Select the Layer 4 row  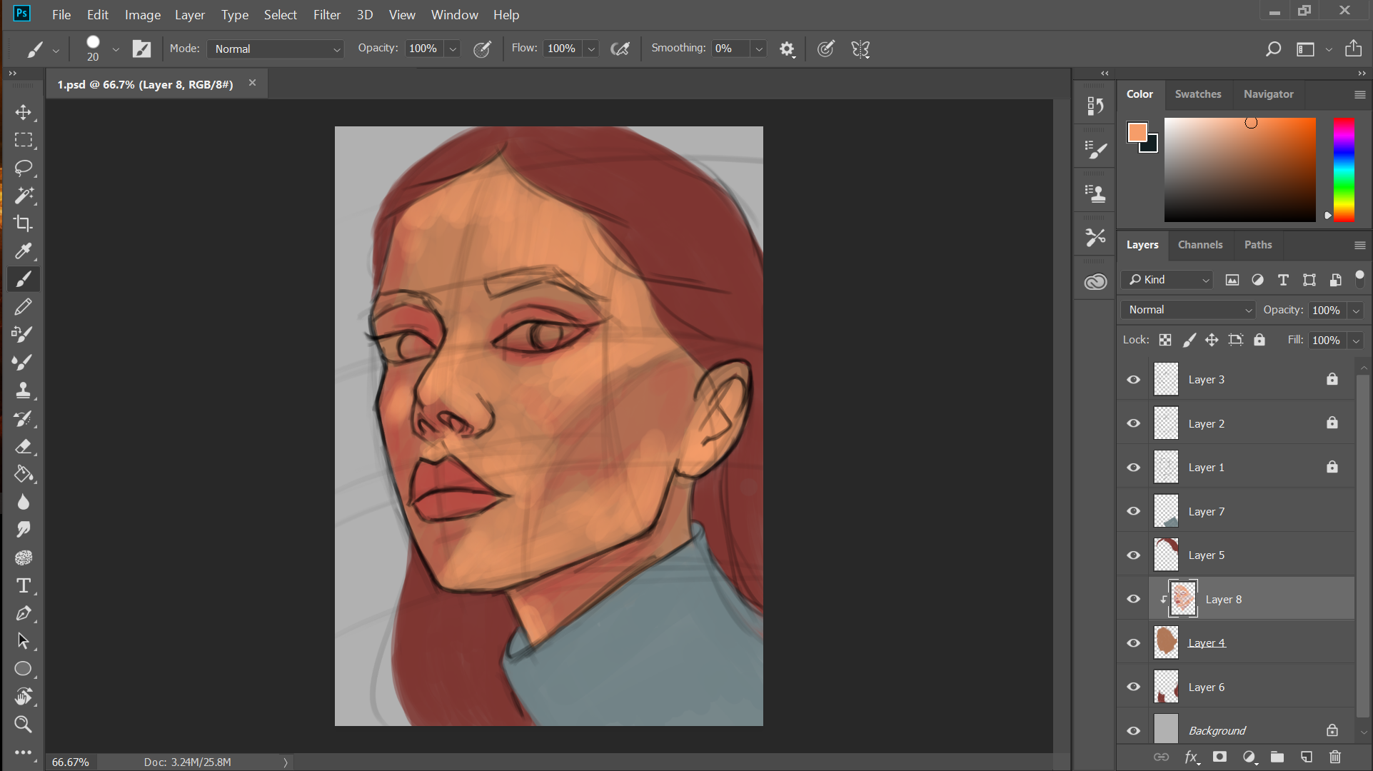pos(1236,642)
